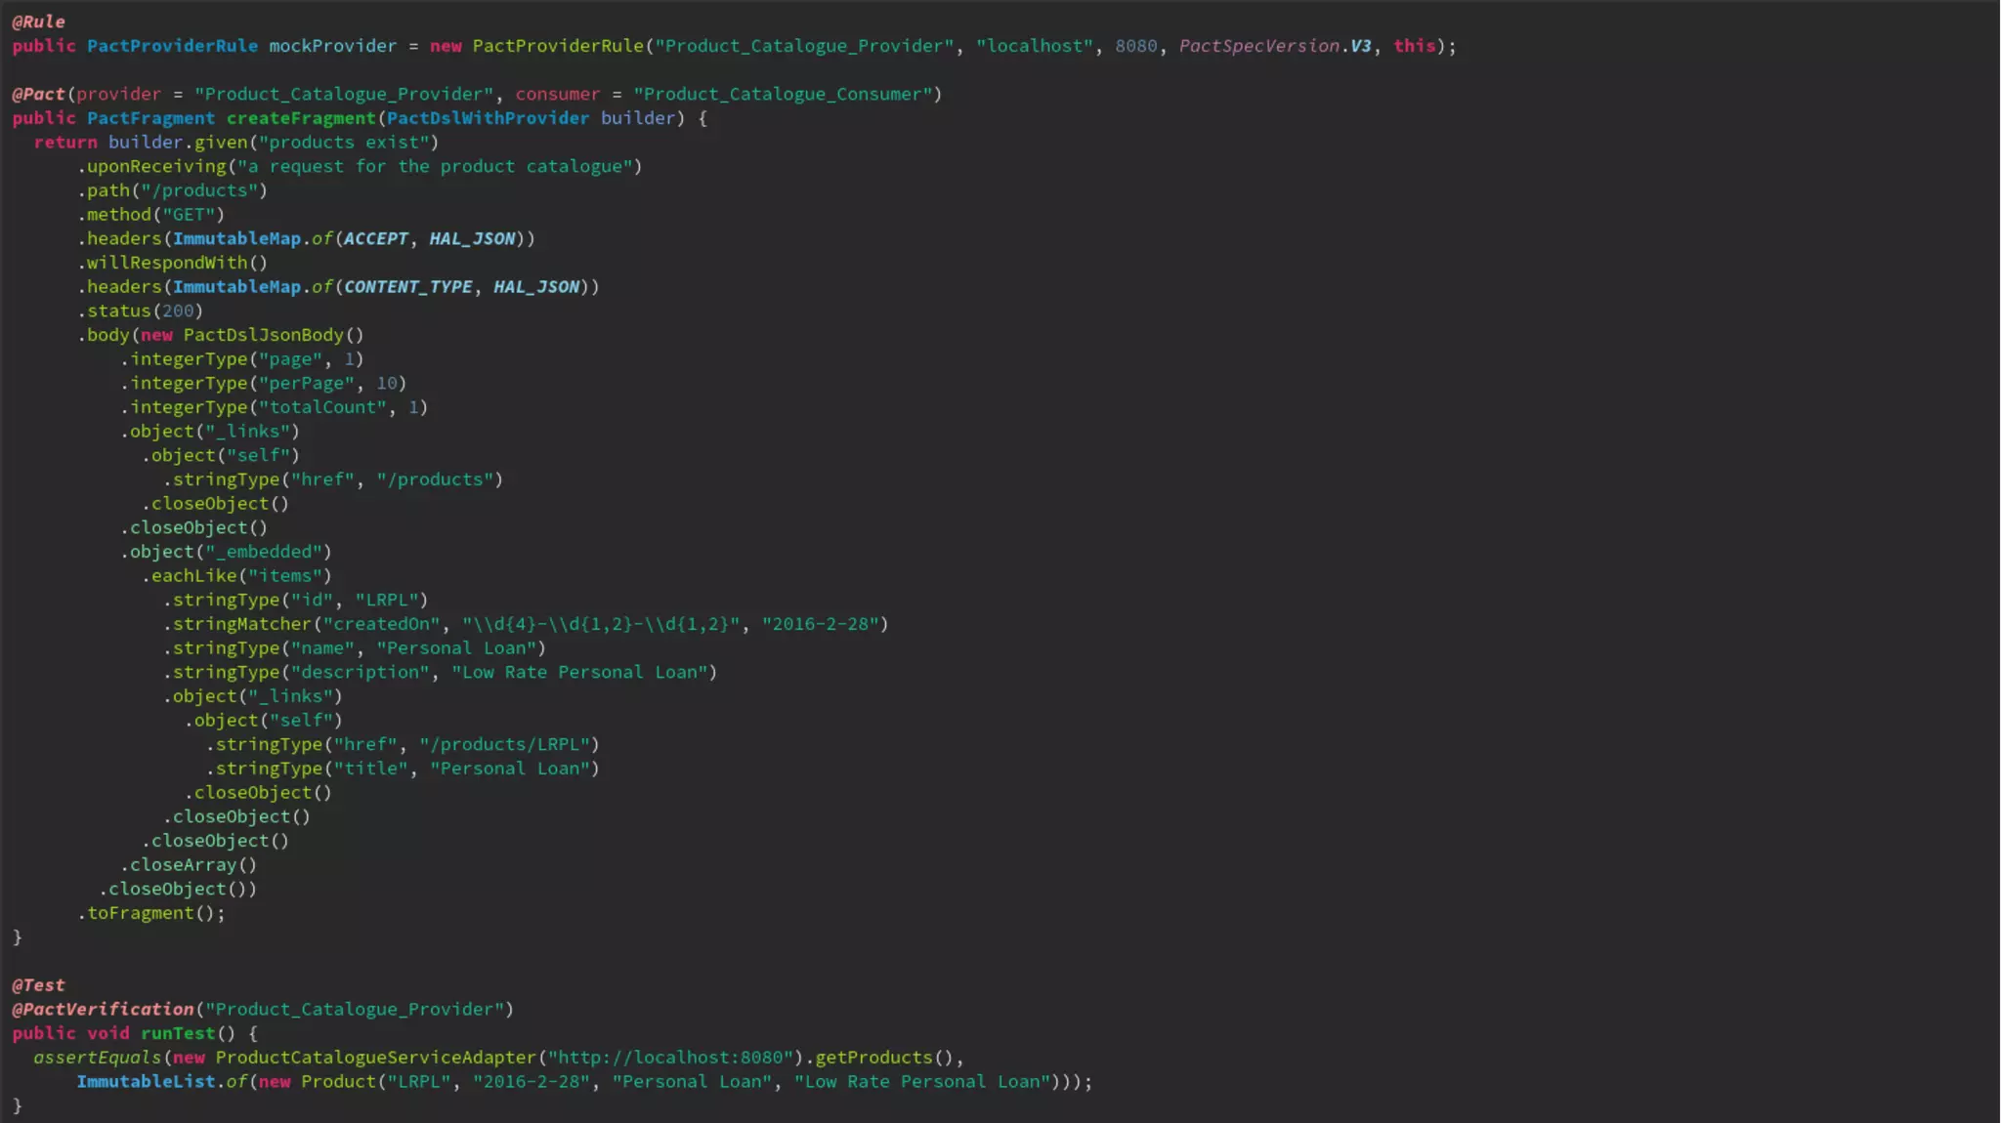Click PactDslJsonBody constructor name
The width and height of the screenshot is (2001, 1123).
pos(263,335)
